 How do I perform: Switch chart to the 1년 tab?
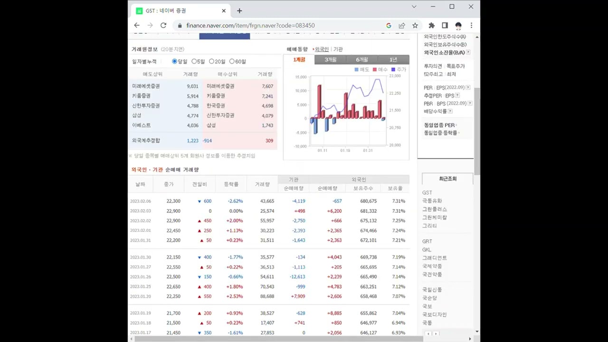point(393,59)
